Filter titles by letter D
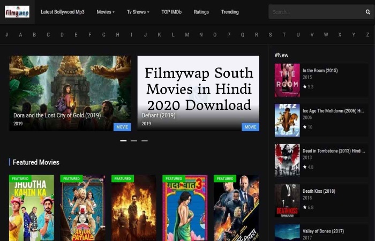 coord(62,35)
